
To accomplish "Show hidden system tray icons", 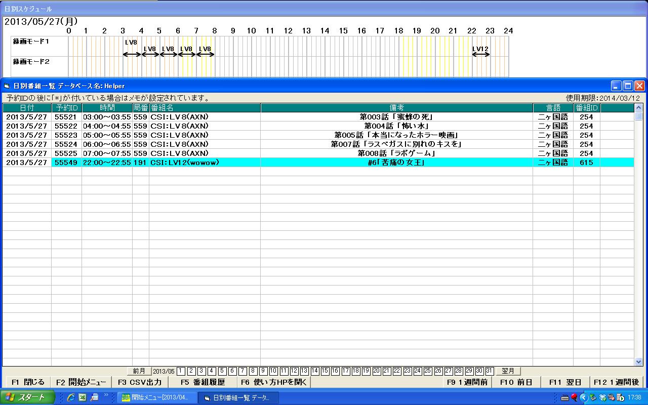I will click(x=583, y=397).
